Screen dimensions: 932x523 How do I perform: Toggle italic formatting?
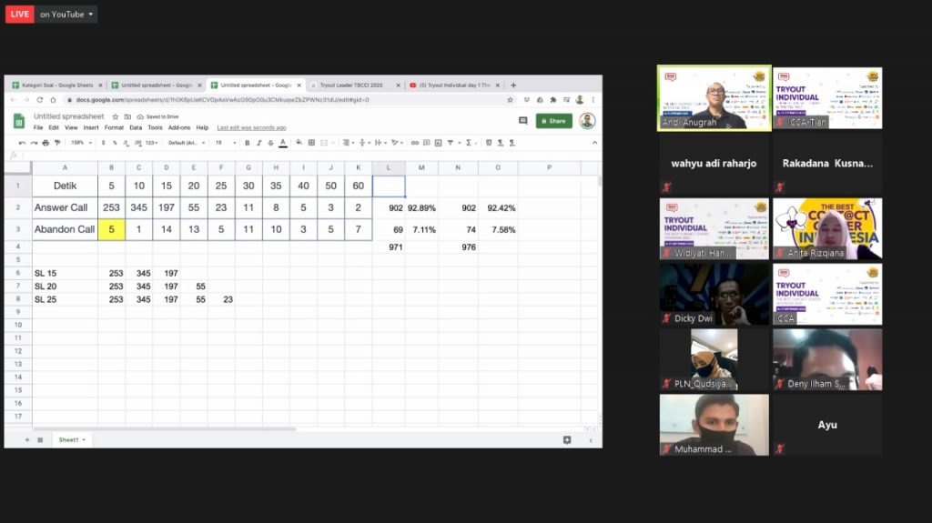pos(258,143)
